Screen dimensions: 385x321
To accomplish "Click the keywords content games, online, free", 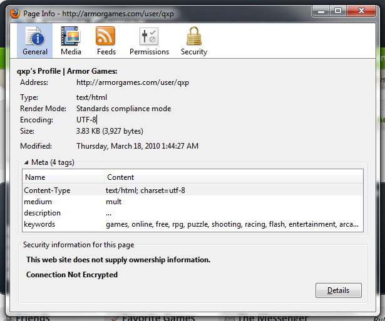I will click(232, 224).
